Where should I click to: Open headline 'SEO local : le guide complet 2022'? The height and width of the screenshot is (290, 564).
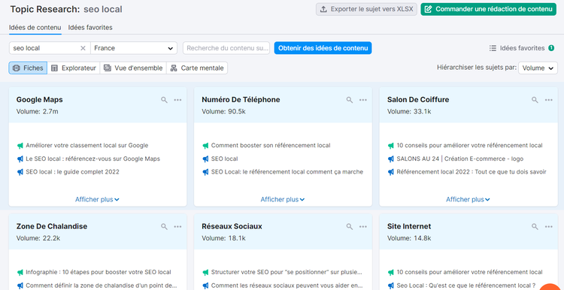(73, 172)
